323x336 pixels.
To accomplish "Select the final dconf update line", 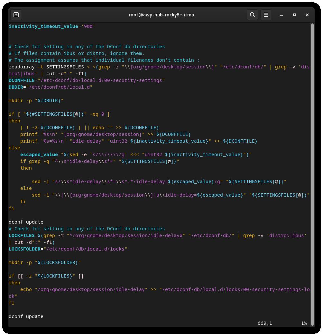I will click(x=26, y=316).
